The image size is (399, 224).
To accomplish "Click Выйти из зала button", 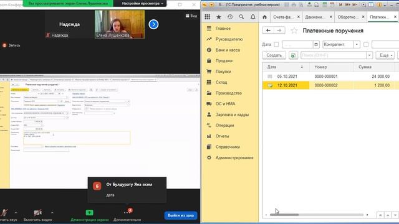I will [181, 215].
